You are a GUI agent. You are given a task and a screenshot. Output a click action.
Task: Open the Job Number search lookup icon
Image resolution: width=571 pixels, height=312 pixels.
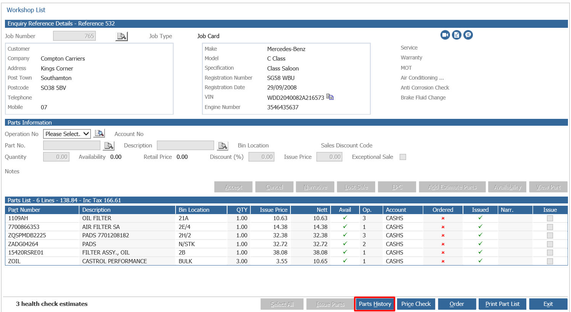122,36
